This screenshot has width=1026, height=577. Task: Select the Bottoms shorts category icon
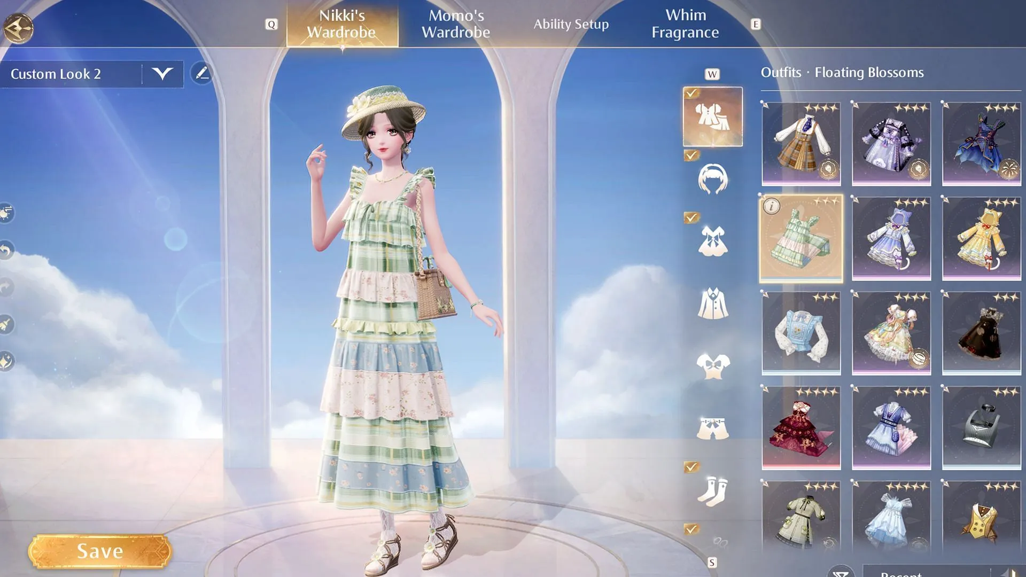[713, 428]
